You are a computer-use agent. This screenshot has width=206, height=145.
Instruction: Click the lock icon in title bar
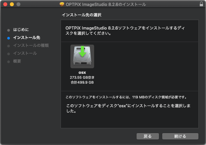click(x=201, y=4)
